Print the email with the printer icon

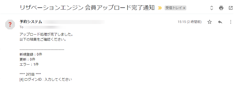coord(221,8)
